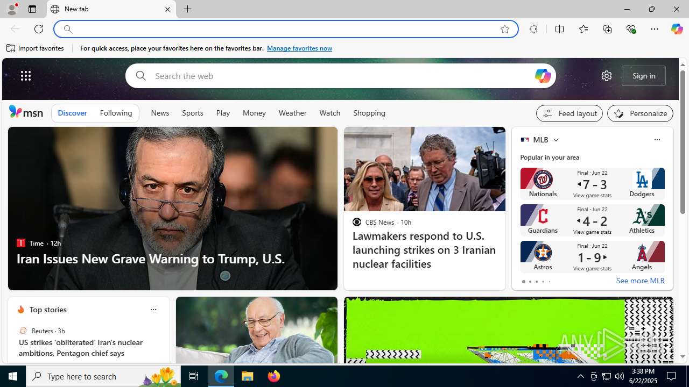Open the Play section

[x=223, y=113]
